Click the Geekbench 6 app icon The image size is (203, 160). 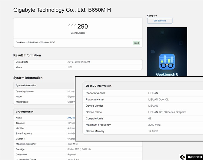click(x=167, y=62)
